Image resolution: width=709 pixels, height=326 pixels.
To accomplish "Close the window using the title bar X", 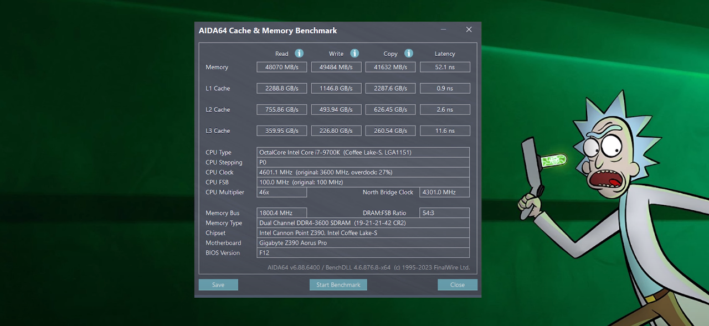I will [x=469, y=30].
